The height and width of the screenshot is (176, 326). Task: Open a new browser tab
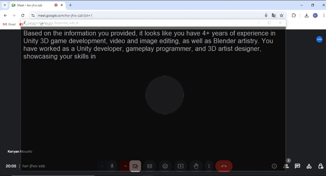click(x=70, y=5)
